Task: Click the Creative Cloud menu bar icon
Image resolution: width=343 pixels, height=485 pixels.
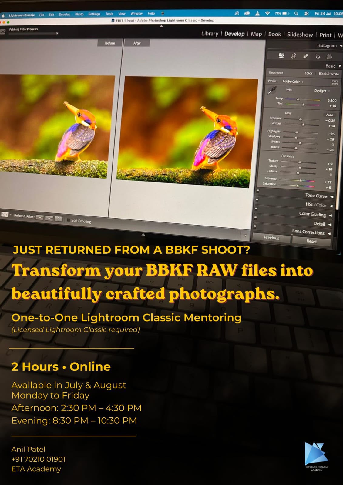Action: click(x=247, y=13)
